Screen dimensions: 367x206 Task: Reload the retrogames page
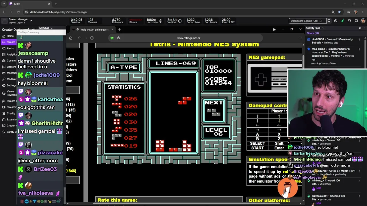click(92, 38)
